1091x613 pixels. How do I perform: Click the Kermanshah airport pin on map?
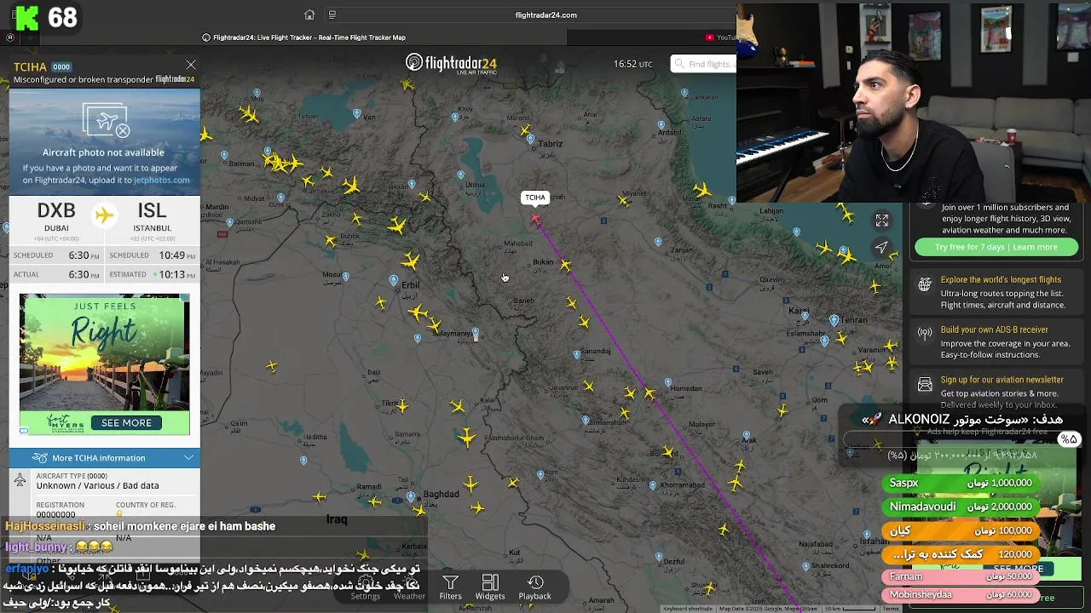tap(585, 420)
